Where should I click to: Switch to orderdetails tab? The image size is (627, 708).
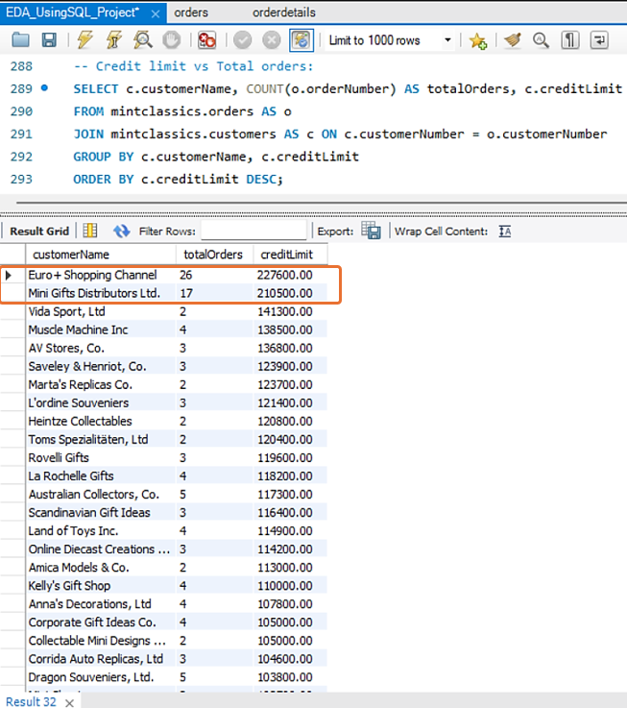click(284, 12)
